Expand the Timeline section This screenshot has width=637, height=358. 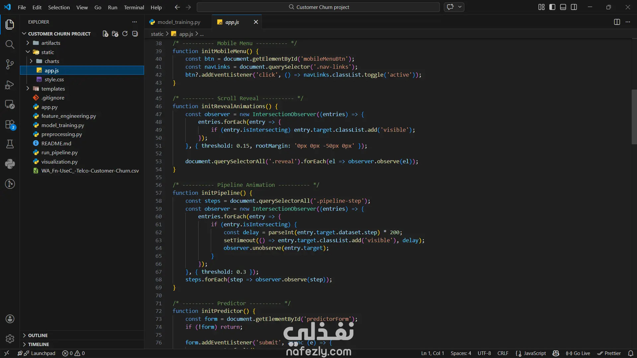(82, 344)
